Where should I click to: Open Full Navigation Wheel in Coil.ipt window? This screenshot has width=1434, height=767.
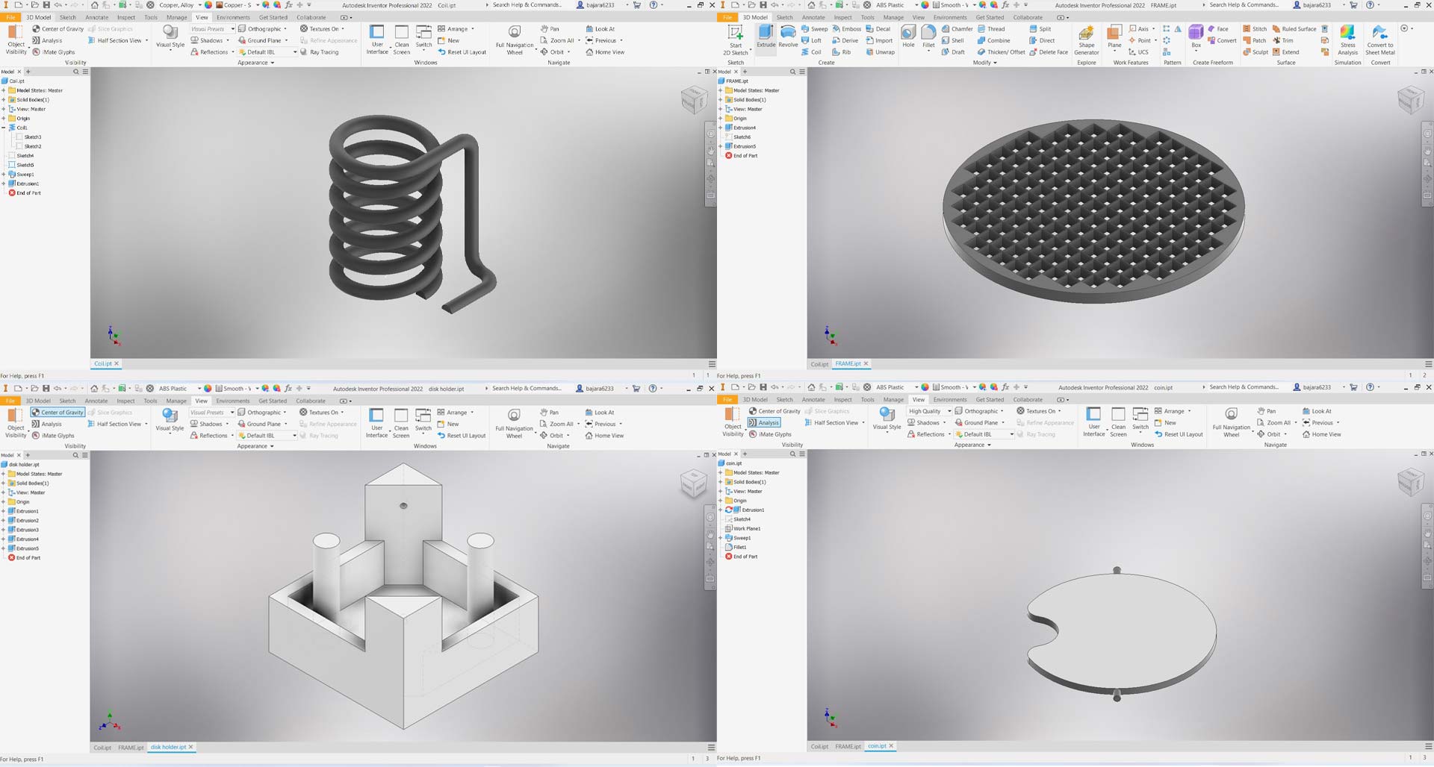[515, 40]
